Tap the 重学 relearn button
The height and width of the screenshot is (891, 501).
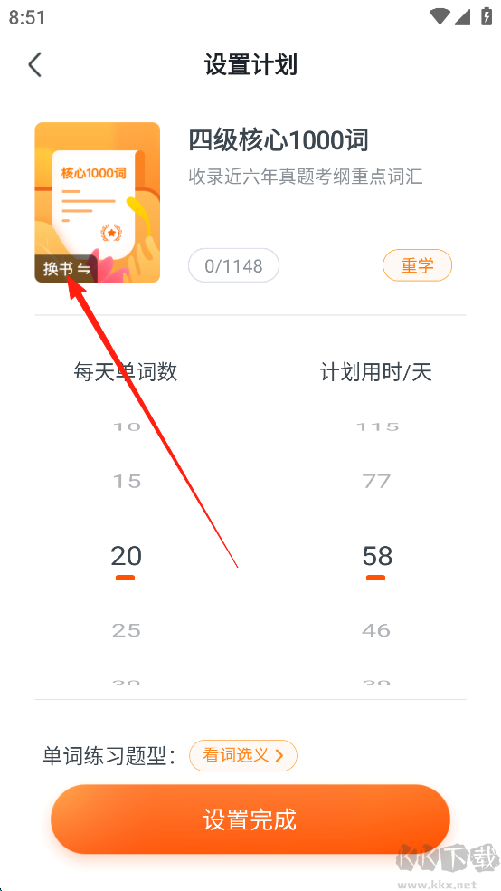point(417,265)
